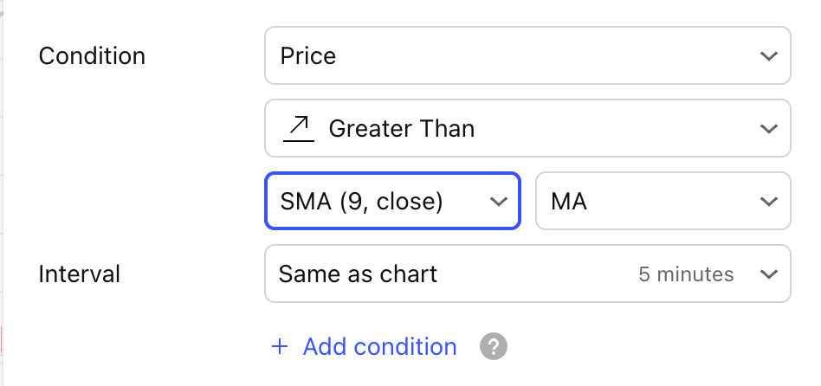This screenshot has width=821, height=386.
Task: Select the Same as chart text
Action: 358,274
